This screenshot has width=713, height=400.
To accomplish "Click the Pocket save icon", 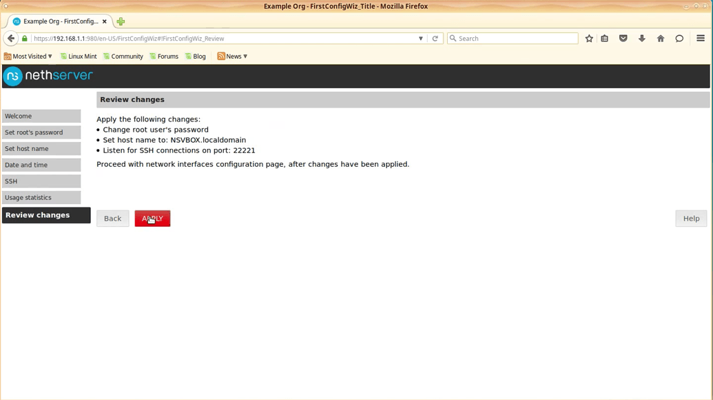I will [x=623, y=39].
